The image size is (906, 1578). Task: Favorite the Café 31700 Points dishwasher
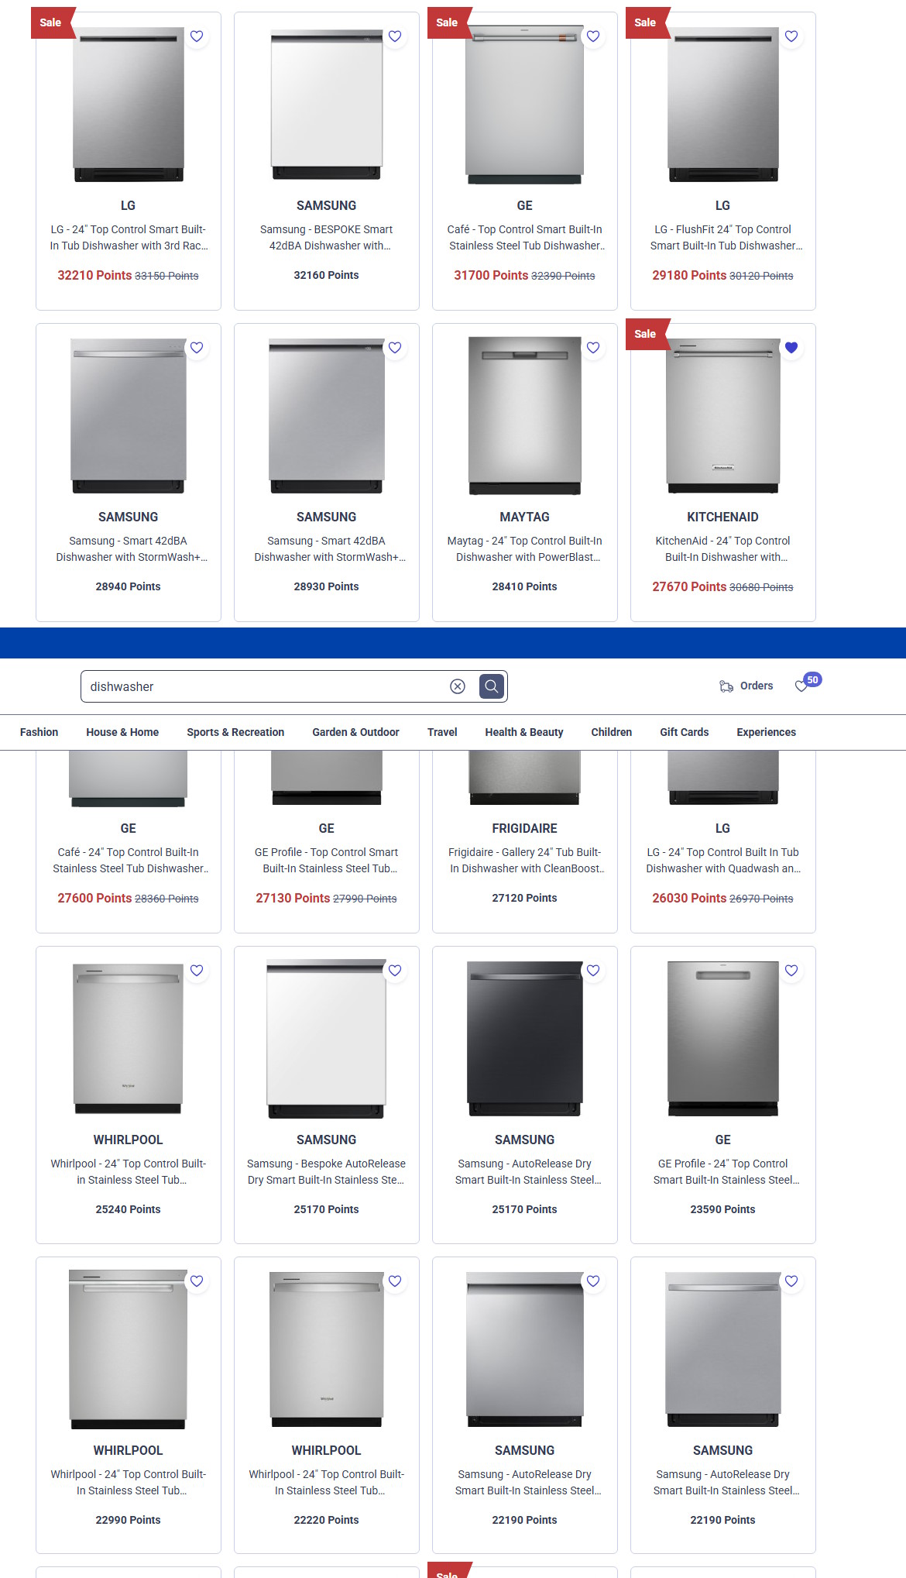pyautogui.click(x=593, y=36)
